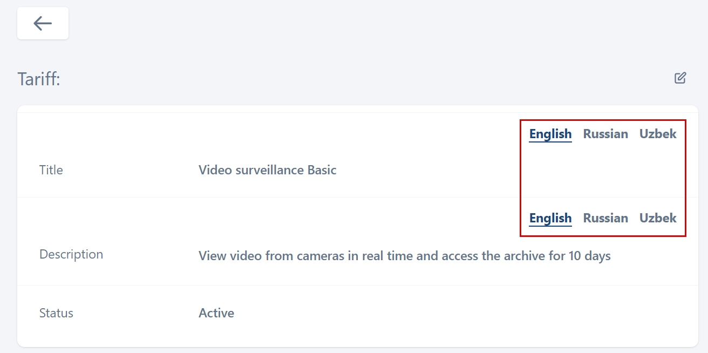Click the back arrow button
The image size is (708, 353).
click(43, 23)
